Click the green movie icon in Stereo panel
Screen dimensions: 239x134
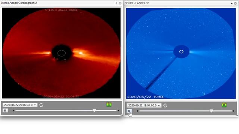(109, 105)
